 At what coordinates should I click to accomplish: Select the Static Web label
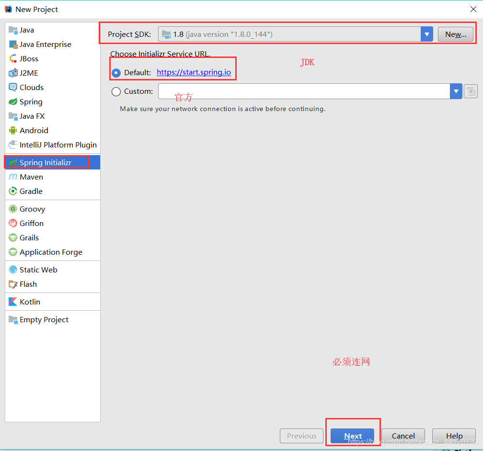pyautogui.click(x=38, y=270)
